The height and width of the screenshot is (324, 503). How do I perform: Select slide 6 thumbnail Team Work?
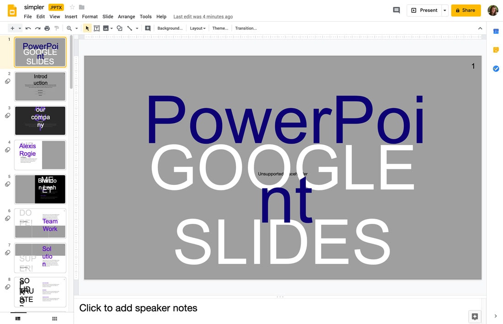pyautogui.click(x=40, y=223)
